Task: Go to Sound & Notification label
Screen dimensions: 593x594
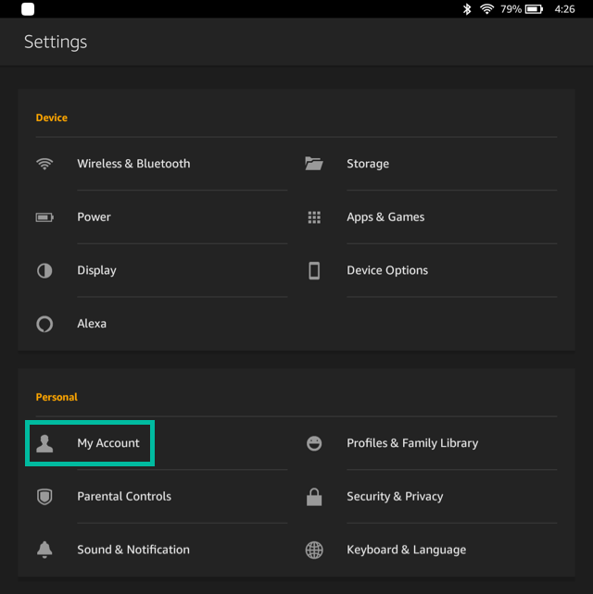Action: [x=133, y=550]
